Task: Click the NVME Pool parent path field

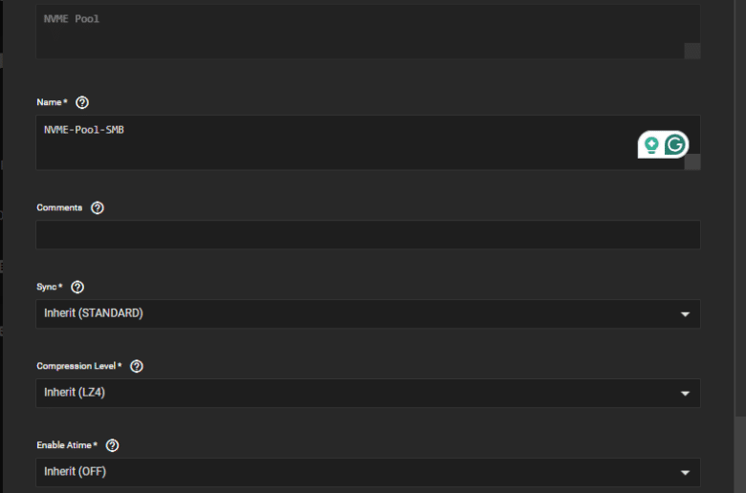Action: click(x=368, y=32)
